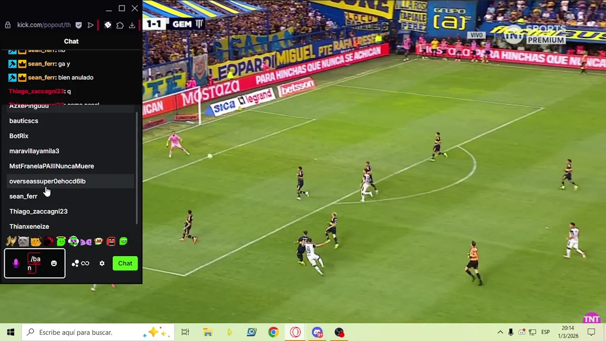Insert the green emote with red cap
606x341 pixels.
tap(98, 242)
